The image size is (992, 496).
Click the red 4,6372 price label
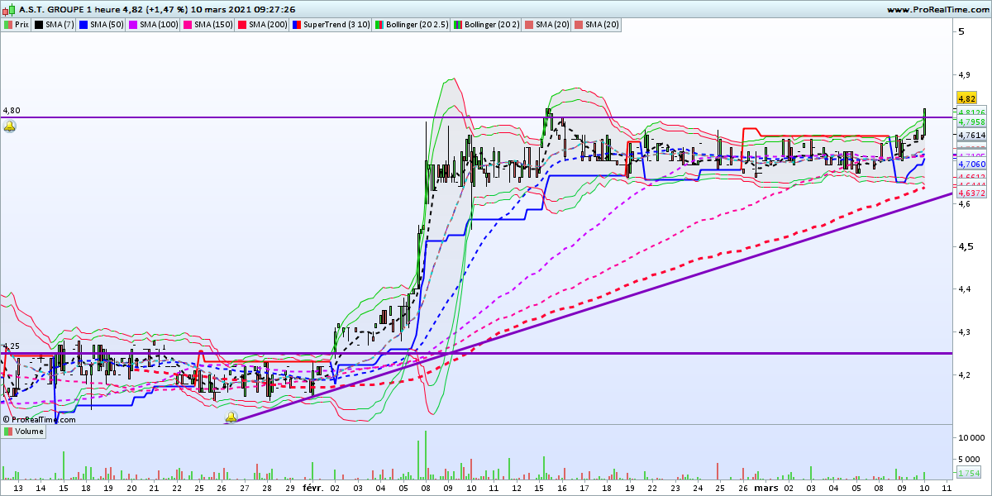(x=970, y=193)
